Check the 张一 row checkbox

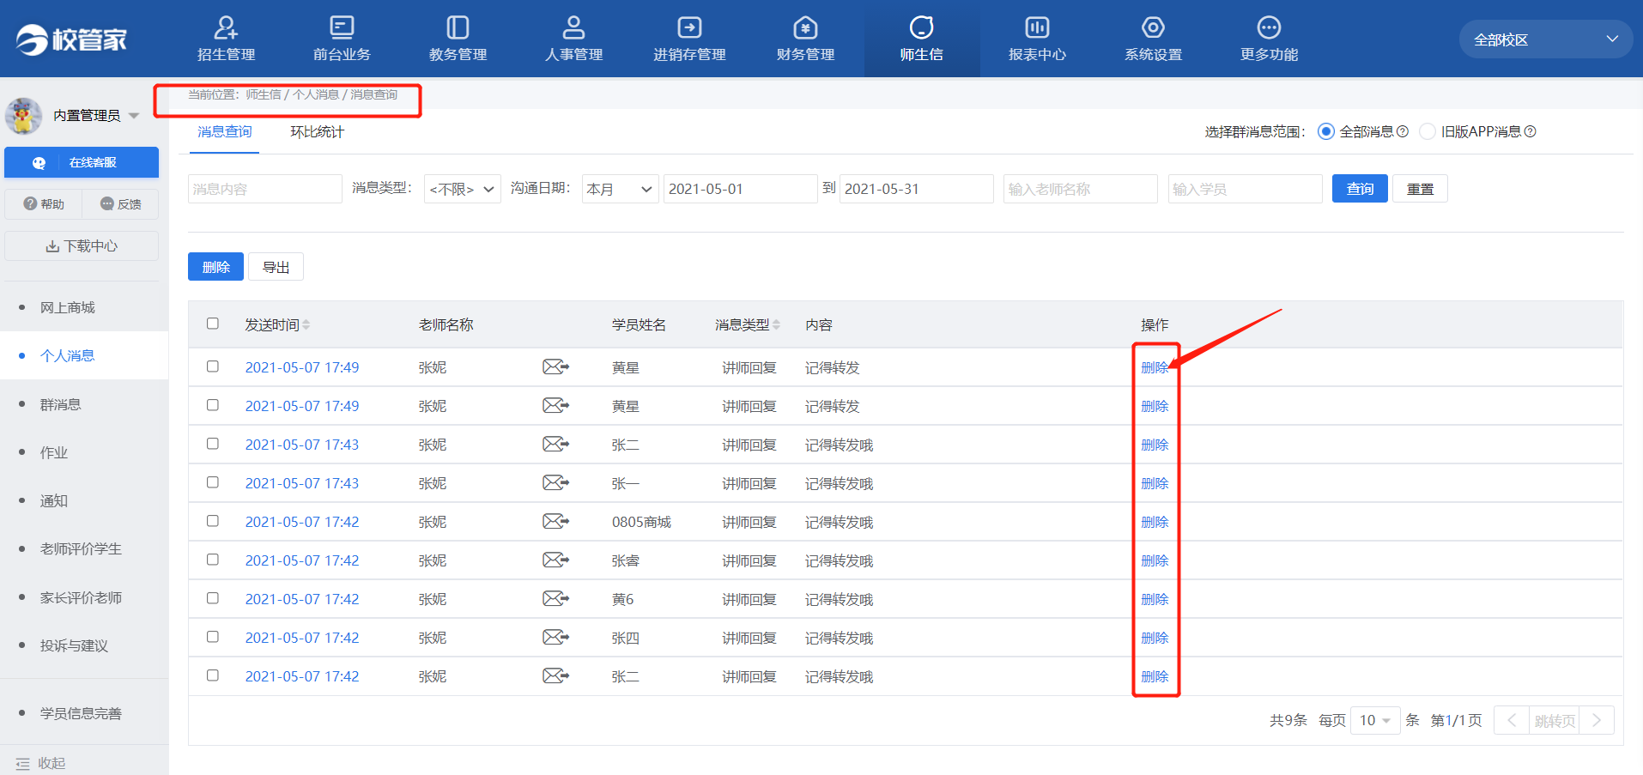[213, 482]
